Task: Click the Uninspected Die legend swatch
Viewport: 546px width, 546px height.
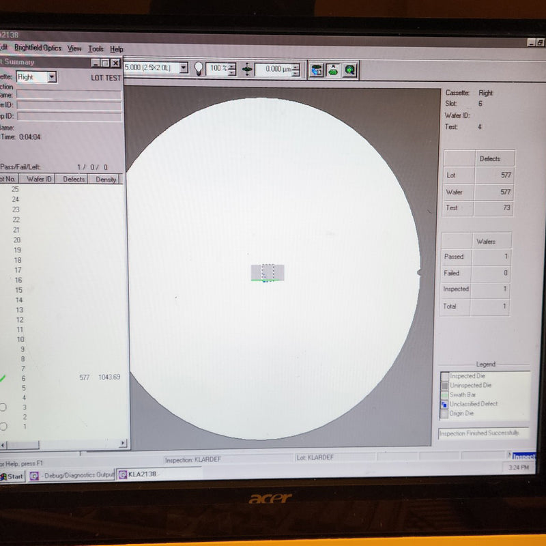Action: pos(445,386)
